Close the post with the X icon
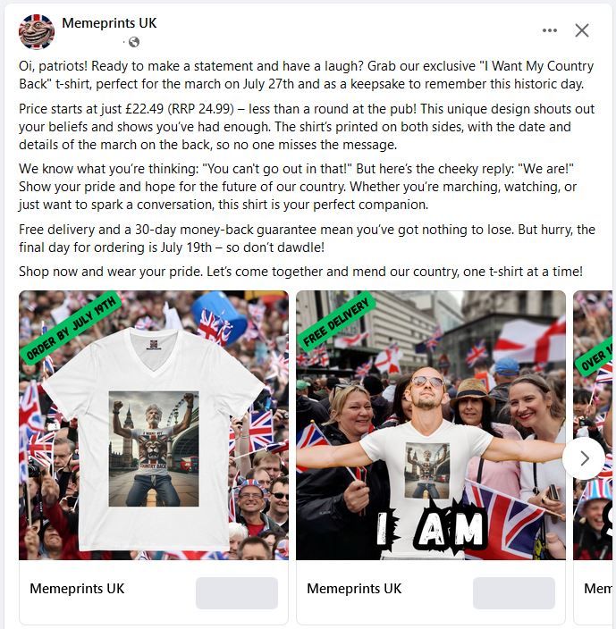This screenshot has width=616, height=629. (x=581, y=30)
